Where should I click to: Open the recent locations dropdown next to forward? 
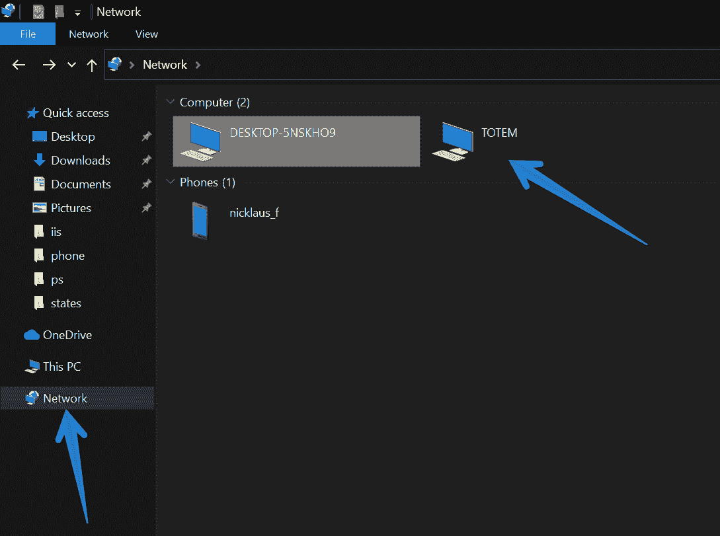click(71, 64)
